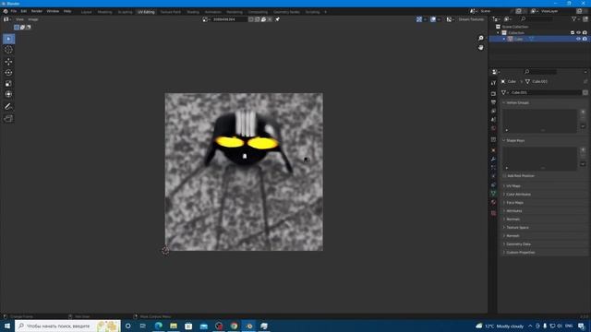This screenshot has width=591, height=332.
Task: Open the outliner filter dropdown
Action: tap(575, 18)
